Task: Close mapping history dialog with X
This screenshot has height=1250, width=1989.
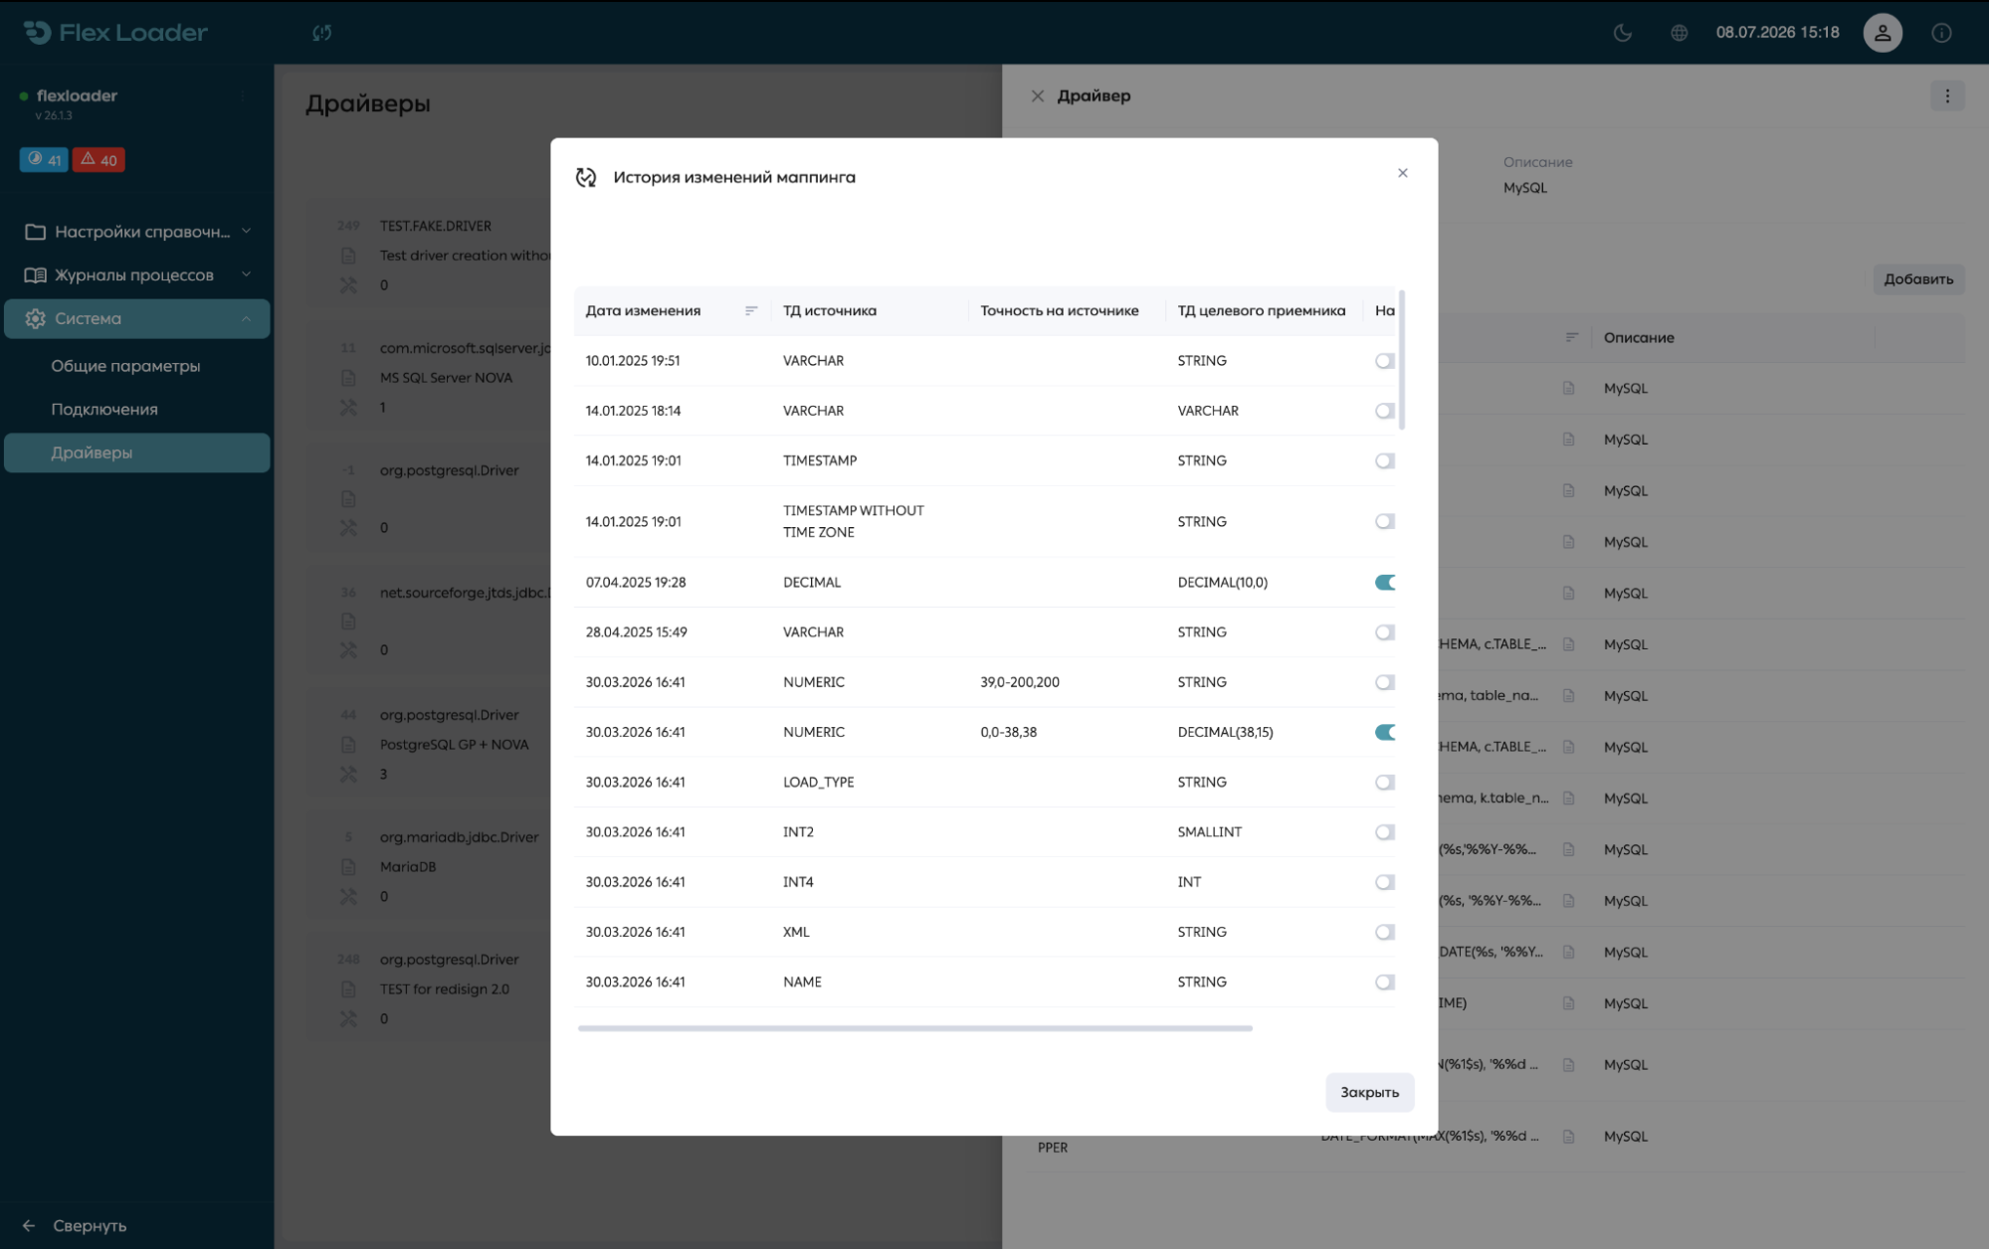Action: (x=1402, y=173)
